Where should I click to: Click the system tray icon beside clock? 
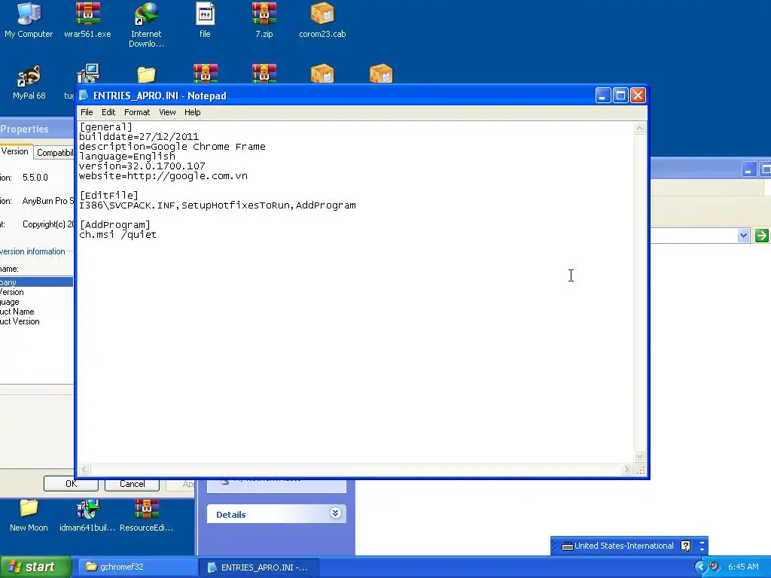(x=715, y=567)
